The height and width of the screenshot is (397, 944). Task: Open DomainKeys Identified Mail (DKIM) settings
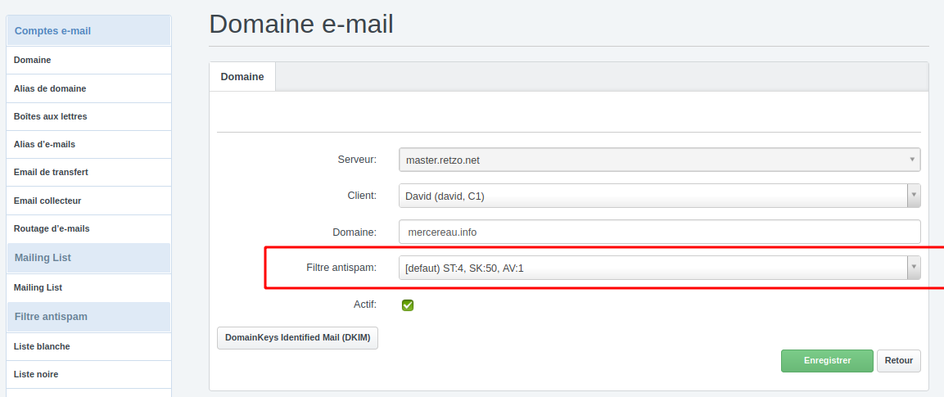click(x=297, y=337)
